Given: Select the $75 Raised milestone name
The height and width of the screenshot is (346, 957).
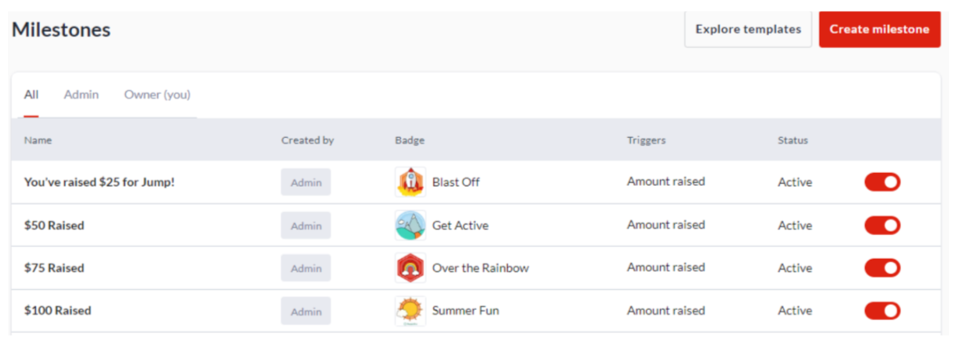Looking at the screenshot, I should pyautogui.click(x=54, y=268).
